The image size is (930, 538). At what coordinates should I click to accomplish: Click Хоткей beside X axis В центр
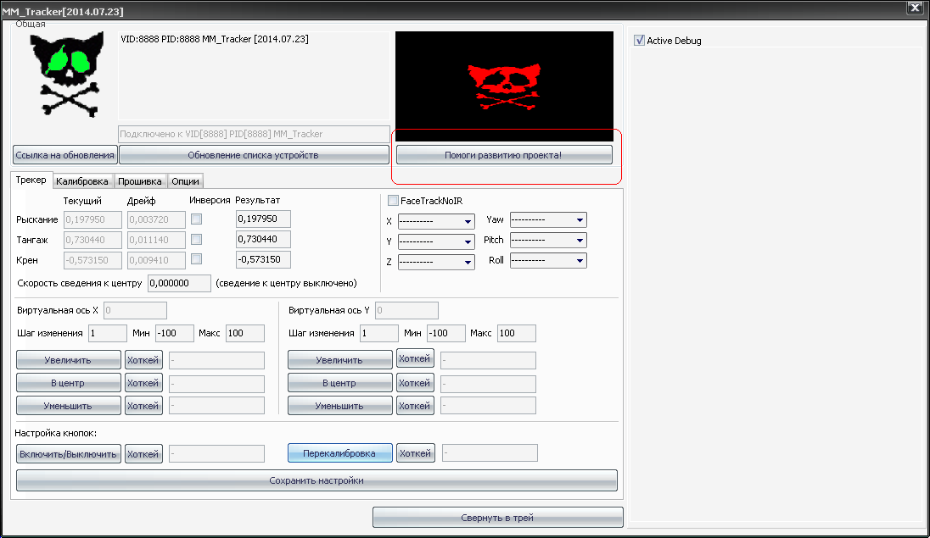point(143,383)
